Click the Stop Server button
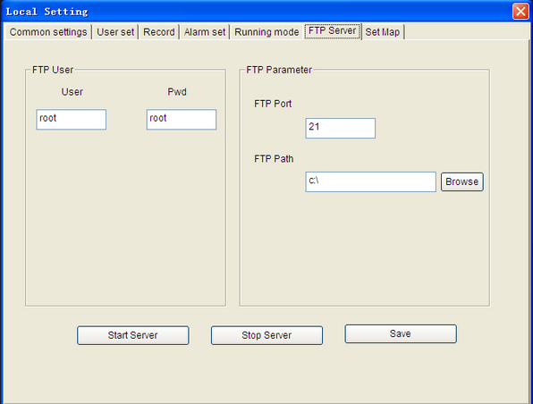The image size is (533, 404). coord(266,335)
